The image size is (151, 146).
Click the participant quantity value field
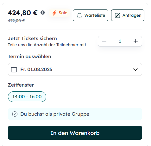click(120, 41)
